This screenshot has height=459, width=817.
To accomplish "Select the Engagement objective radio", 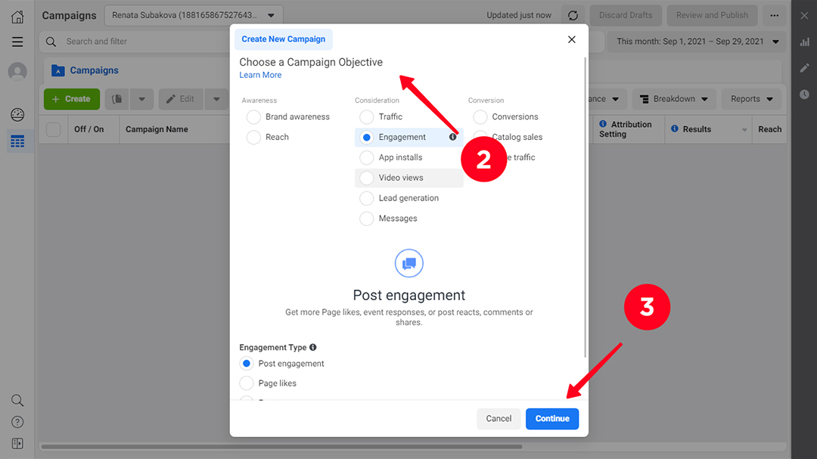I will 367,137.
